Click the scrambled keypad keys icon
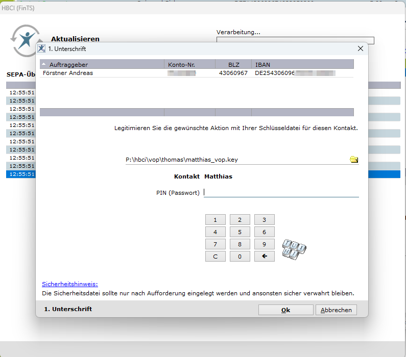The image size is (406, 357). click(x=294, y=248)
